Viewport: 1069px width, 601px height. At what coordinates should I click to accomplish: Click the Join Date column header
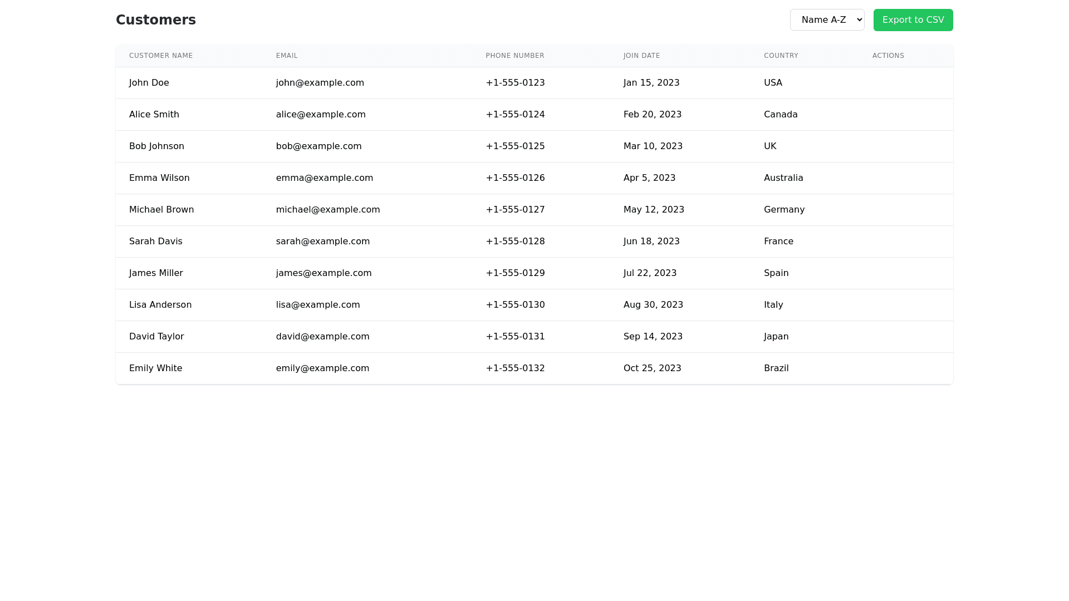pos(641,56)
